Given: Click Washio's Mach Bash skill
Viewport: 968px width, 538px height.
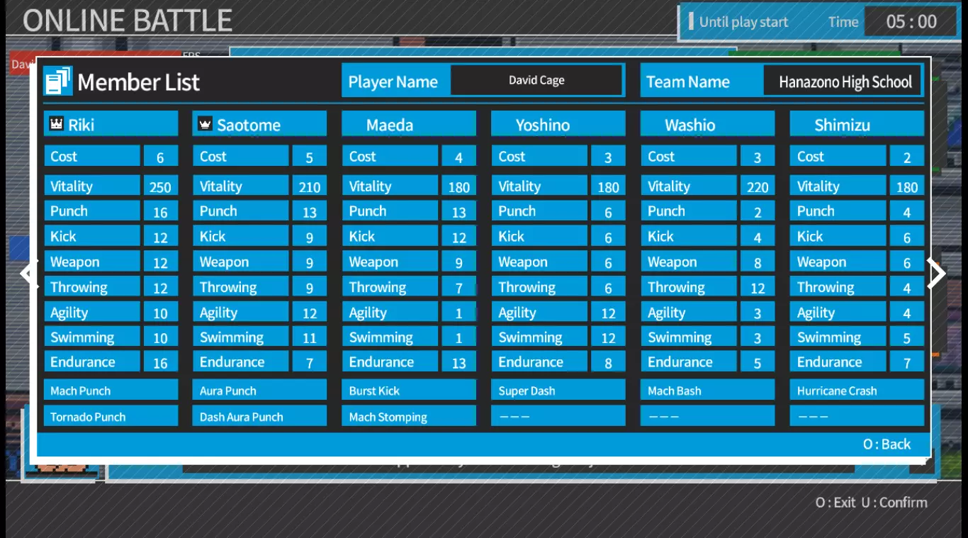Looking at the screenshot, I should pyautogui.click(x=708, y=390).
